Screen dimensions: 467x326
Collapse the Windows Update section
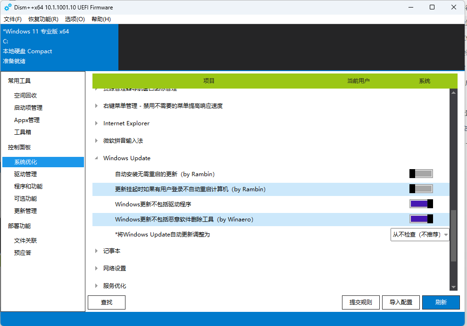[97, 158]
